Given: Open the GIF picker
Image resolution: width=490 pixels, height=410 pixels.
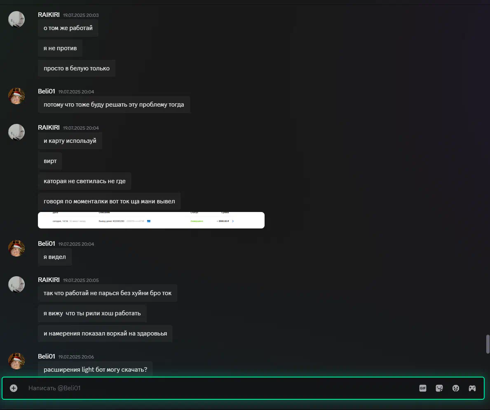Looking at the screenshot, I should click(422, 388).
